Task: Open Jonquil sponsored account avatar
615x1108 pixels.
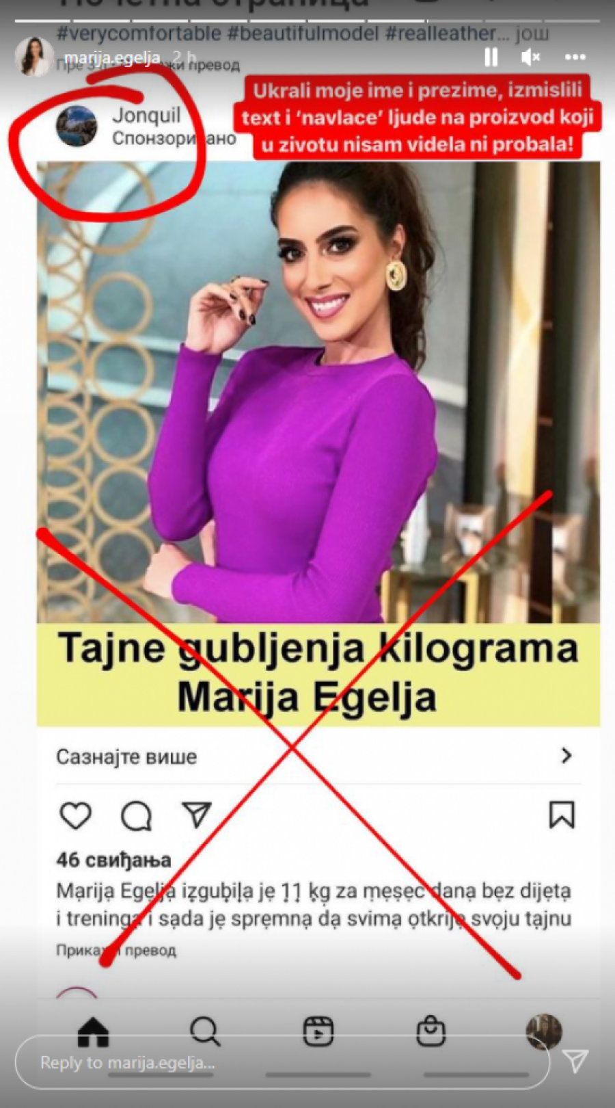Action: [77, 127]
